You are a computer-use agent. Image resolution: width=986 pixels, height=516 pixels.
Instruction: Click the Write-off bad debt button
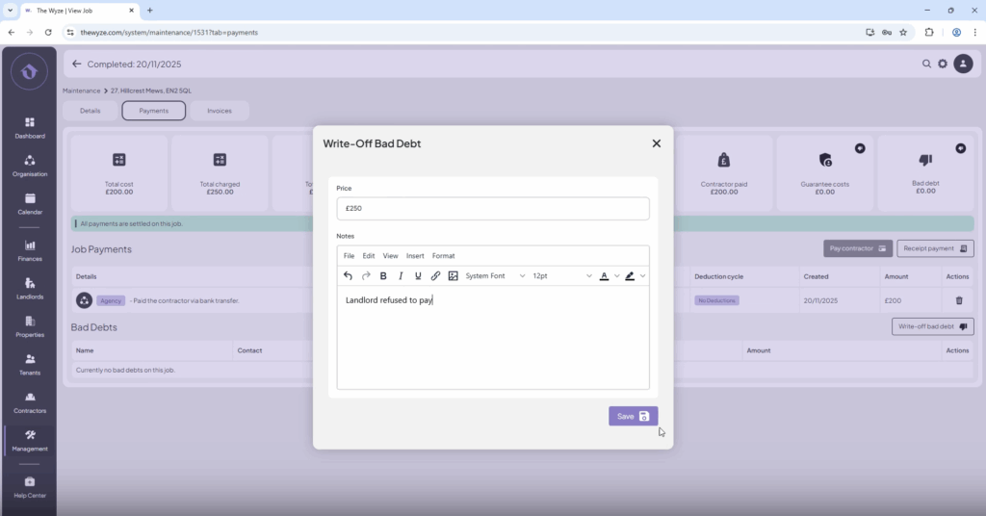pyautogui.click(x=932, y=326)
